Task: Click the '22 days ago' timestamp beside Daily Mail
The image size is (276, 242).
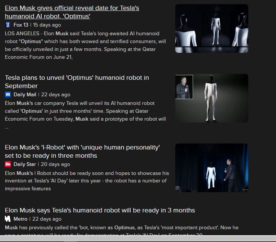Action: tap(56, 94)
